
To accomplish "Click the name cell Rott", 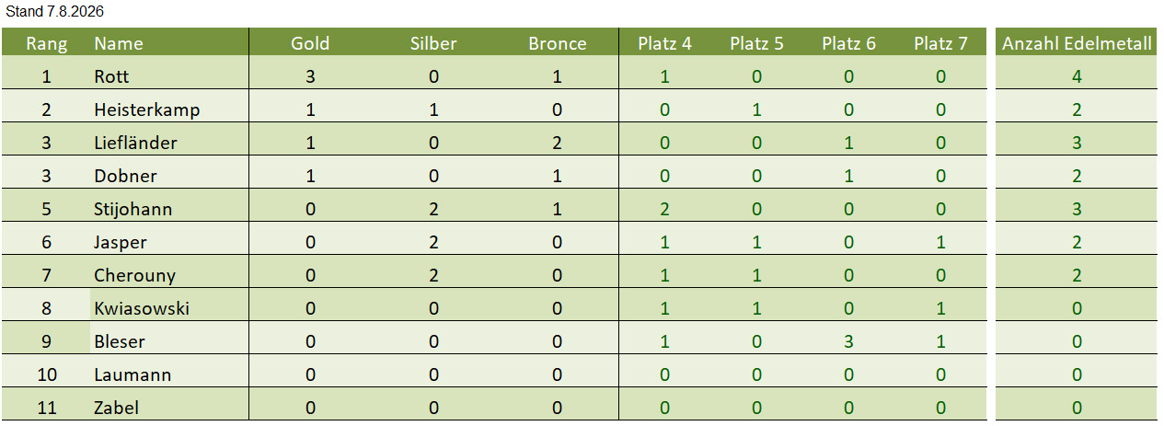I will 169,76.
